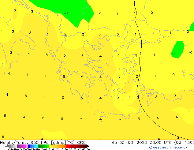The height and width of the screenshot is (150, 194).
Task: Pick the green swatch in the legend
Action: click(45, 146)
